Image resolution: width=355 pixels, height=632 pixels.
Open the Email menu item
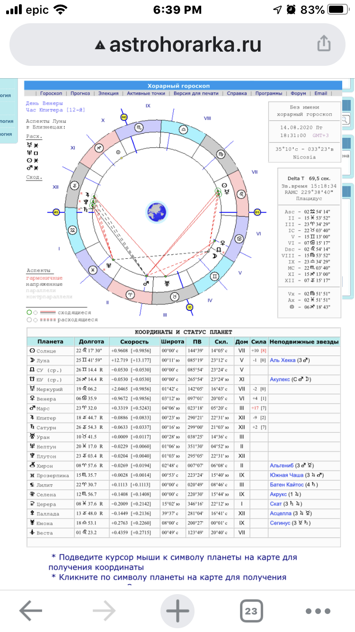[321, 93]
